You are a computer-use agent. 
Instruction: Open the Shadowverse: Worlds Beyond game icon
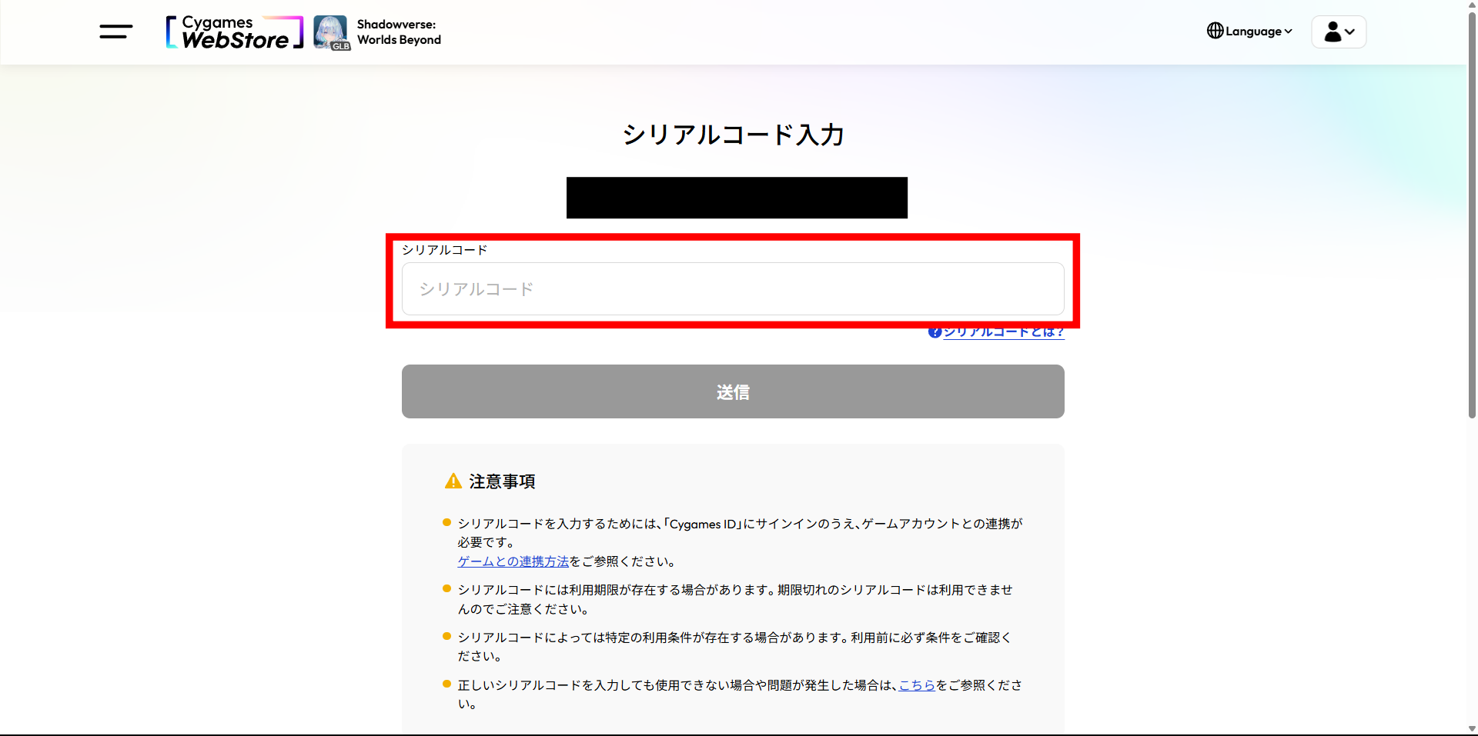point(332,32)
